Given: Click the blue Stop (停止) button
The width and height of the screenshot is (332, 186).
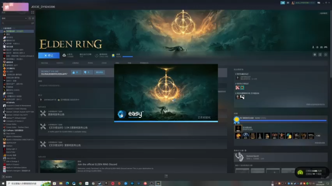Looking at the screenshot, I should pyautogui.click(x=49, y=55).
